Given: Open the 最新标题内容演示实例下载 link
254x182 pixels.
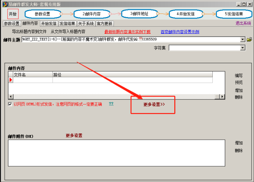Looking at the screenshot, I should coord(127,32).
